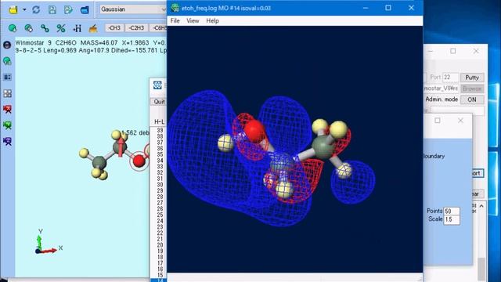Open the dropdown arrow beside folder icon
Screen dimensions: 501x282
coord(24,9)
